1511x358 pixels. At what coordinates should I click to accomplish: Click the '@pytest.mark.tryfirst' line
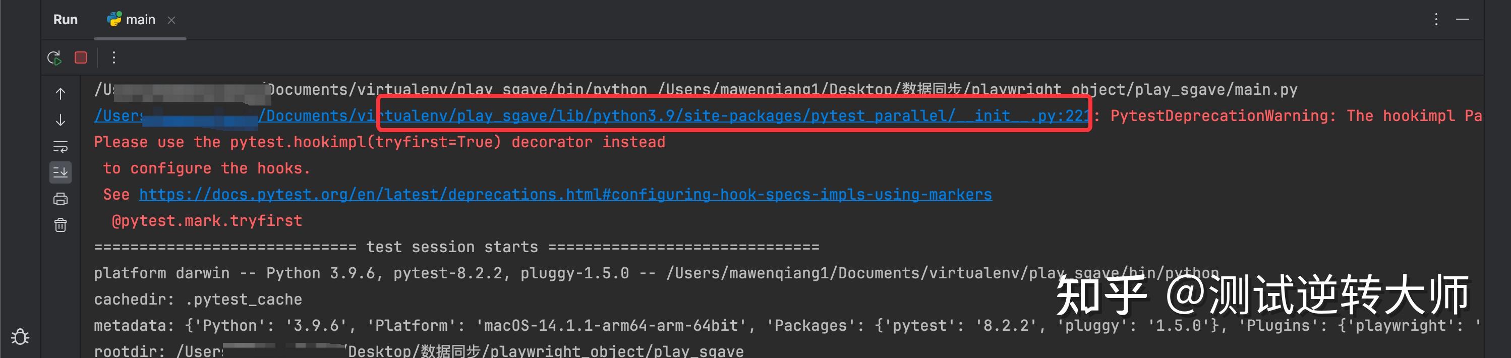(207, 221)
